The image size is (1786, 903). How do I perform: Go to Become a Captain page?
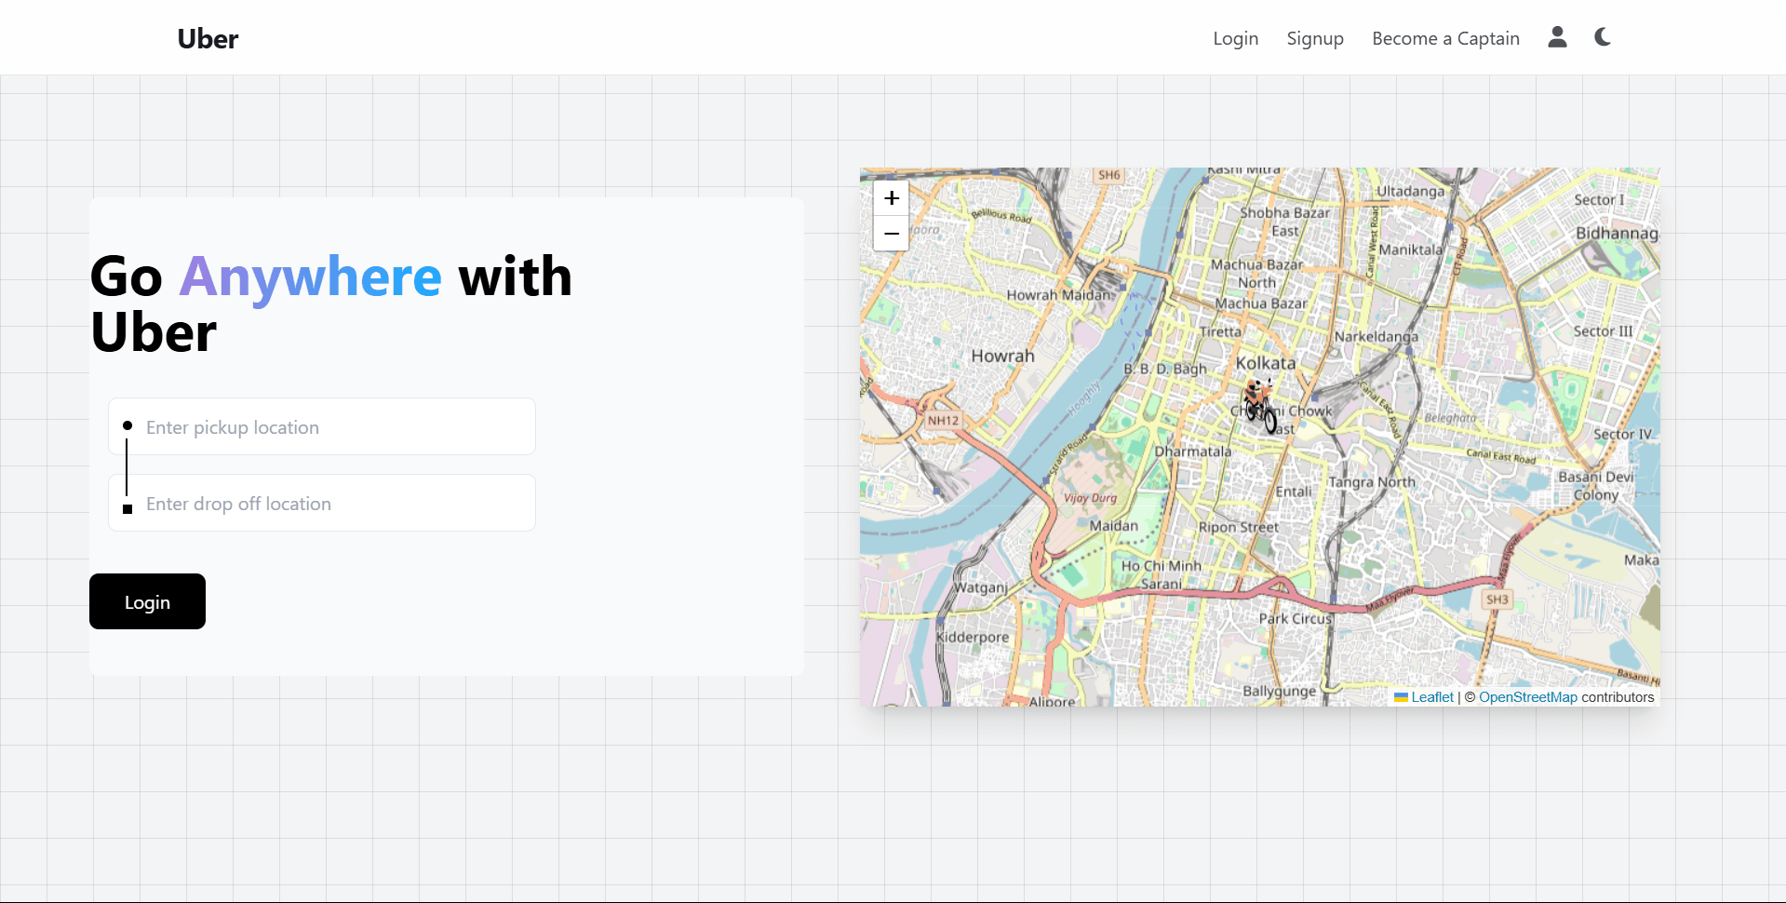tap(1445, 38)
